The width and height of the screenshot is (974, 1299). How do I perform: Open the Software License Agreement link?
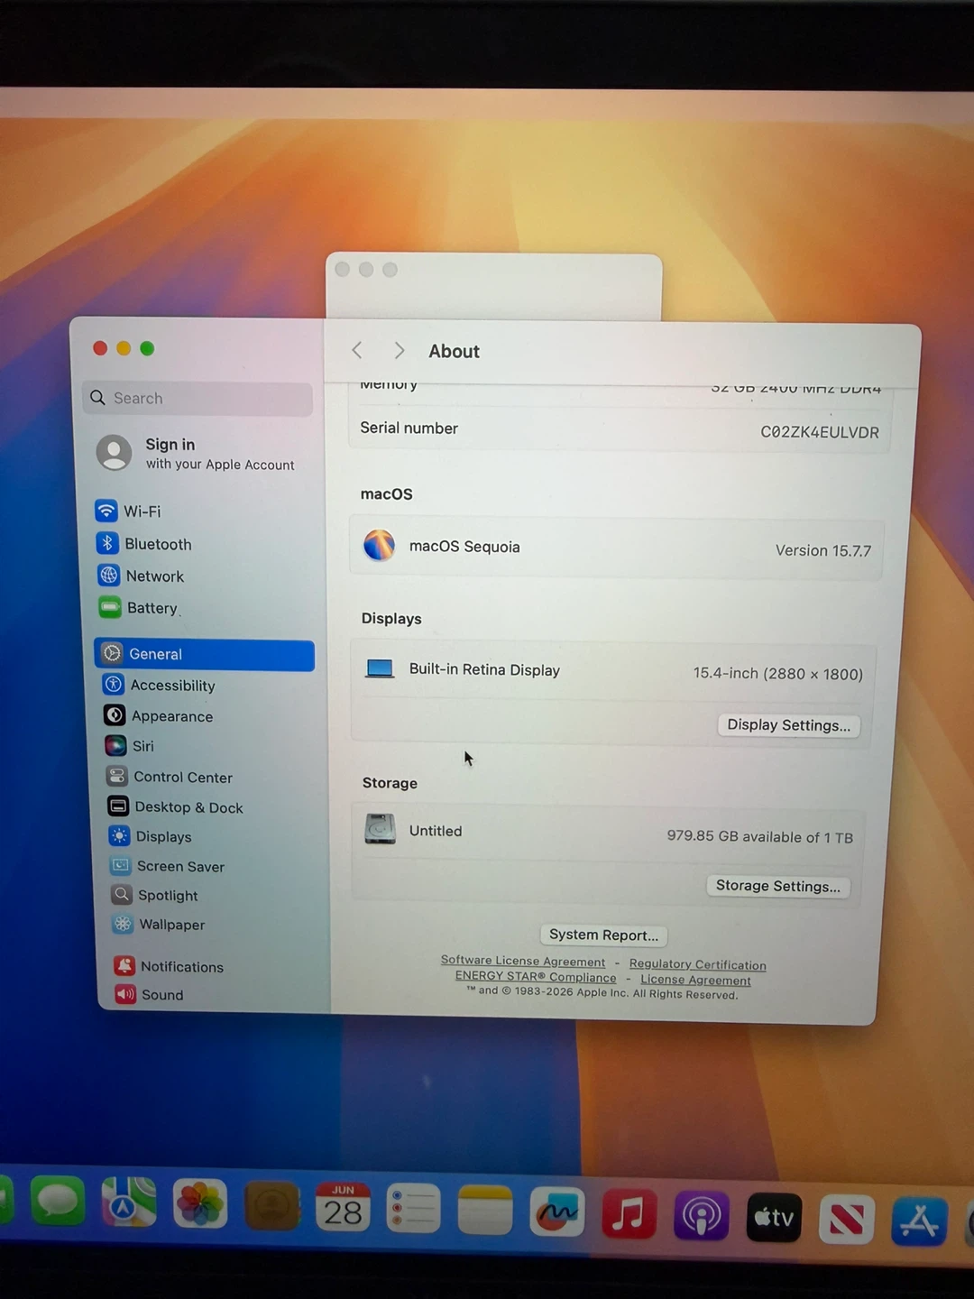coord(523,961)
